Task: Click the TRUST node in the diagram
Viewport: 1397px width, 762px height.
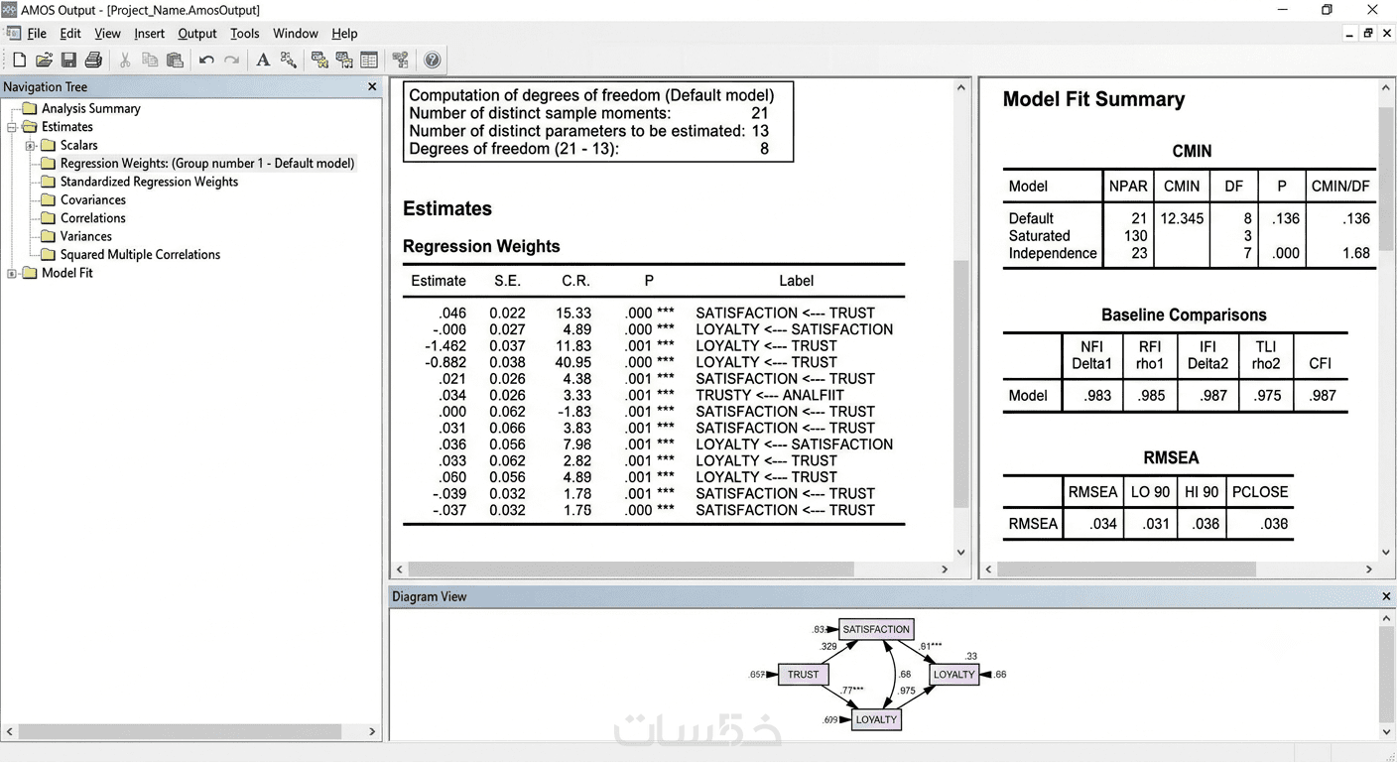Action: (x=803, y=675)
